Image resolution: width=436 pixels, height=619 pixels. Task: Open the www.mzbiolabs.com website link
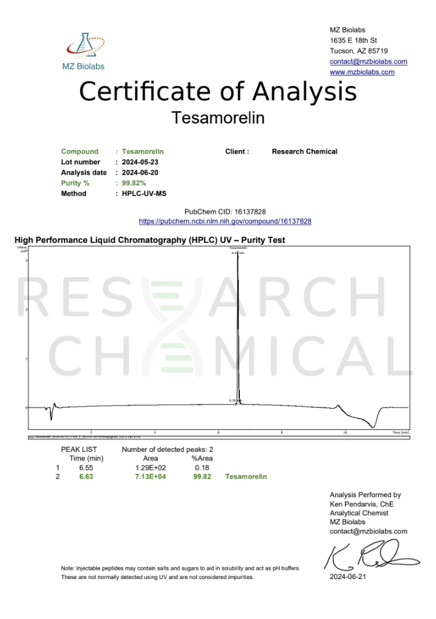(x=362, y=72)
